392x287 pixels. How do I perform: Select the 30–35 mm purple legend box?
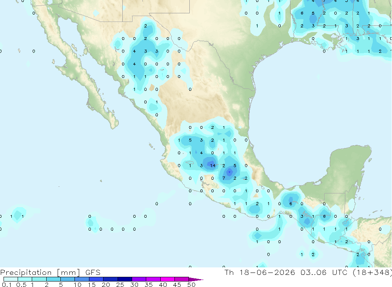point(139,279)
